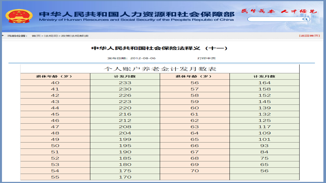Click the retirement age 57 cell

195,89
